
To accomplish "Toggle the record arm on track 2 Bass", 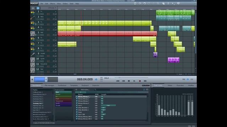I will (x=48, y=19).
